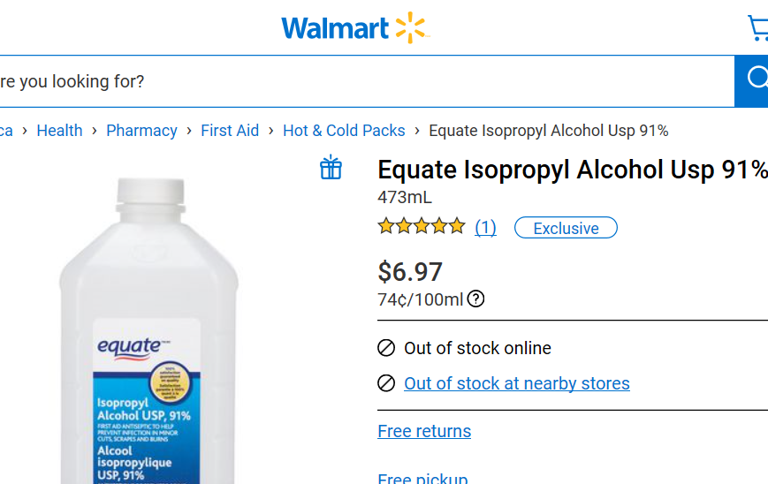The height and width of the screenshot is (484, 768).
Task: Click the Walmart logo
Action: pos(354,27)
